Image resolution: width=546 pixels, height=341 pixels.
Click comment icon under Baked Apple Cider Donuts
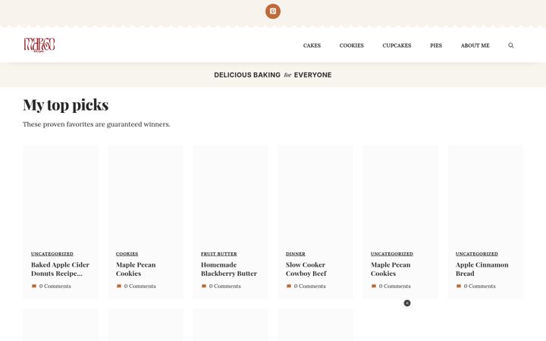pos(34,286)
